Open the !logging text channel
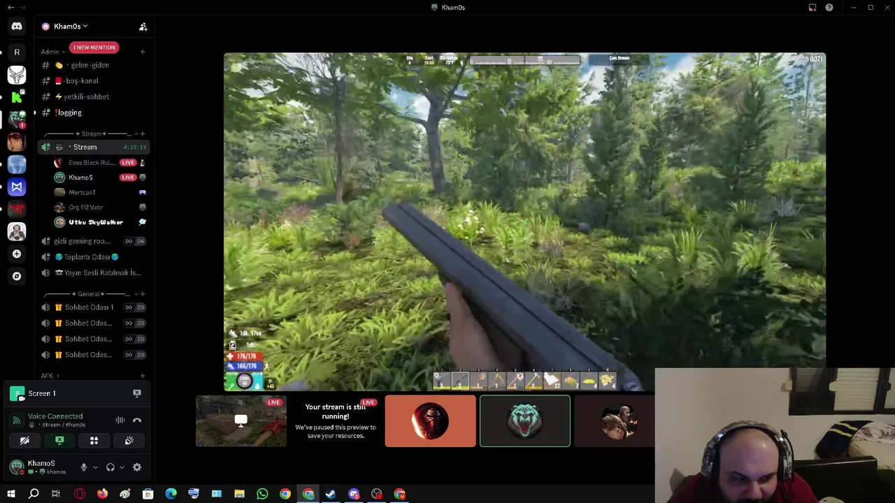895x503 pixels. (x=94, y=112)
